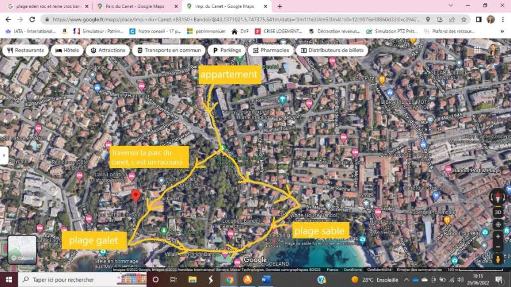Zoom in with the plus button

point(498,236)
